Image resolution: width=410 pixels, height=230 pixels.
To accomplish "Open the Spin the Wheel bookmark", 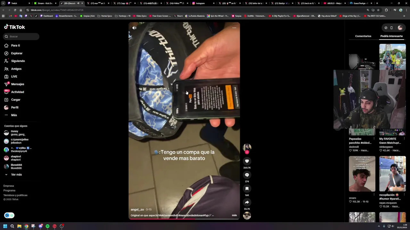I will coord(217,16).
